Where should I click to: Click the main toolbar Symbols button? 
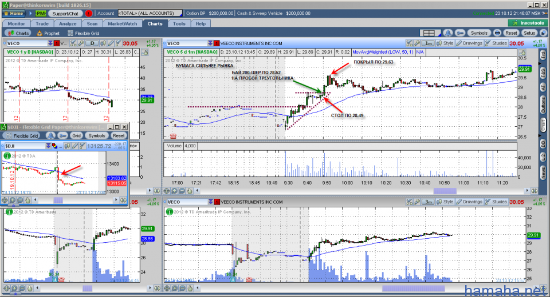click(x=479, y=33)
